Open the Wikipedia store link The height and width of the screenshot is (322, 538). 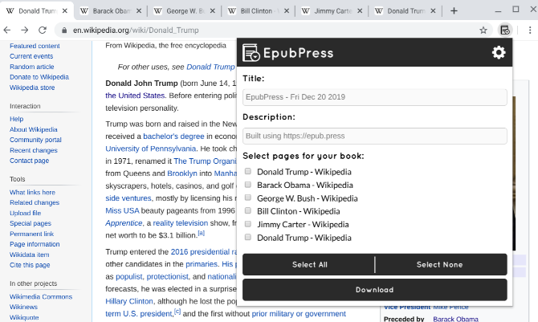click(x=32, y=88)
